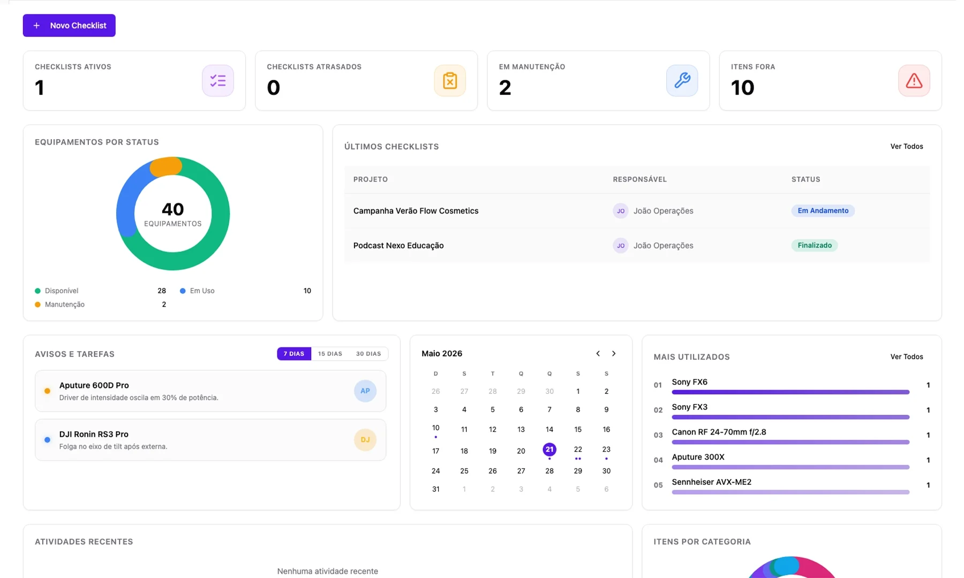Click the Checklists Atrasados count 0
Screen dimensions: 964x578
pyautogui.click(x=274, y=88)
